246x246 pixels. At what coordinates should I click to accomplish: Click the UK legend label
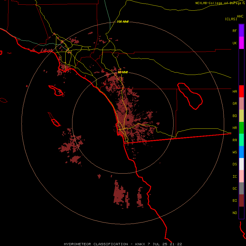(235, 43)
